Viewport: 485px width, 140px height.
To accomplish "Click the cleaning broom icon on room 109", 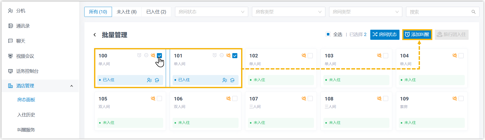I will tap(454, 98).
